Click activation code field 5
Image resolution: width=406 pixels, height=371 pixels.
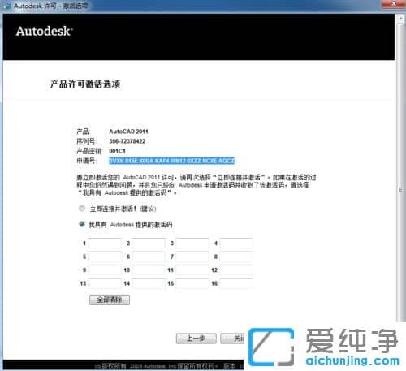105,257
